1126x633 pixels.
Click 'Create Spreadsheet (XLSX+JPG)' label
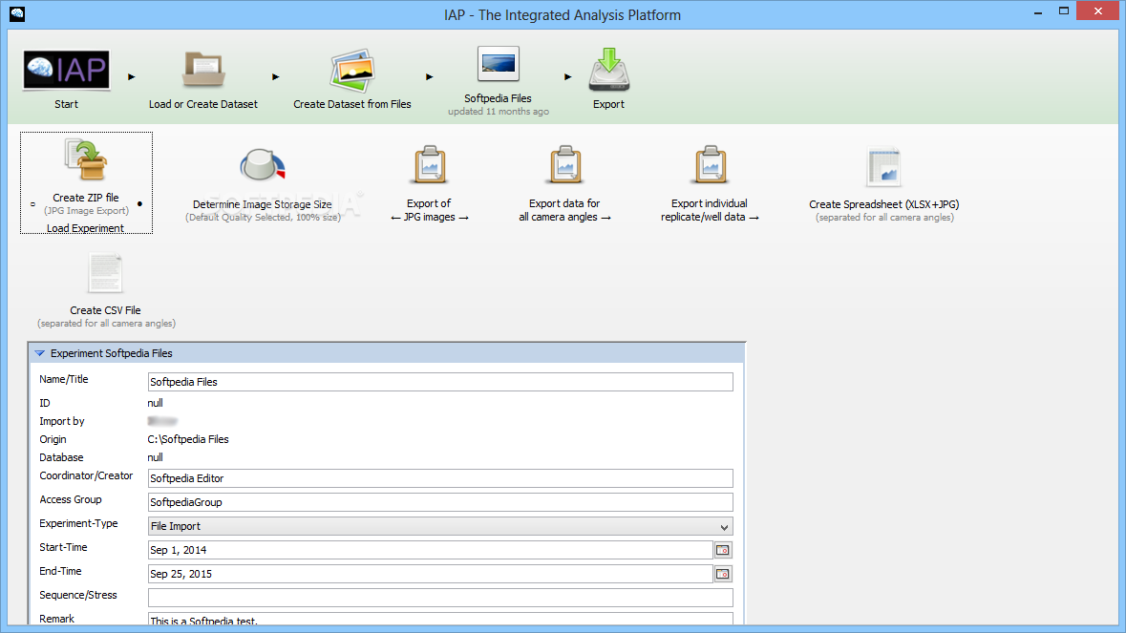[884, 204]
